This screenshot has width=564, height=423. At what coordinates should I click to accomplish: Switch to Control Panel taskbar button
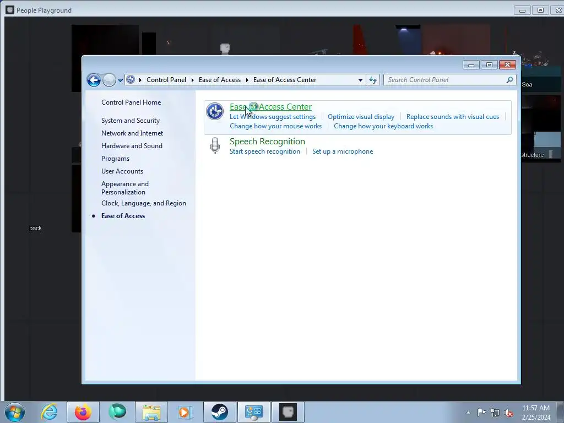point(253,412)
